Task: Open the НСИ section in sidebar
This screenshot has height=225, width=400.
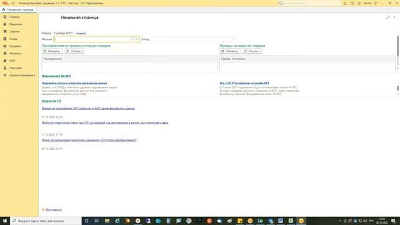Action: pyautogui.click(x=12, y=61)
